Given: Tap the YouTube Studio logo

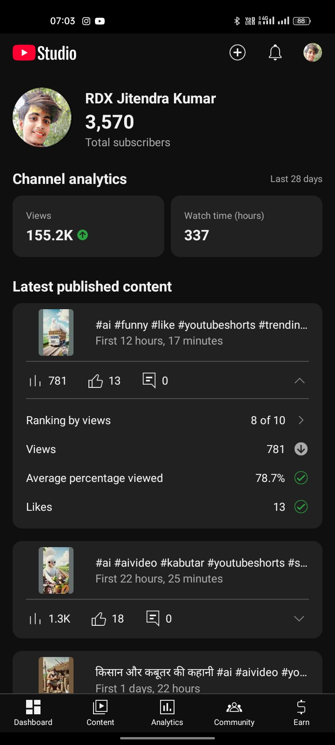Looking at the screenshot, I should click(45, 53).
